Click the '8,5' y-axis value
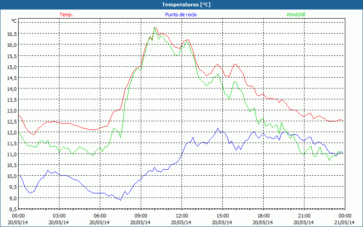 [x=13, y=209]
